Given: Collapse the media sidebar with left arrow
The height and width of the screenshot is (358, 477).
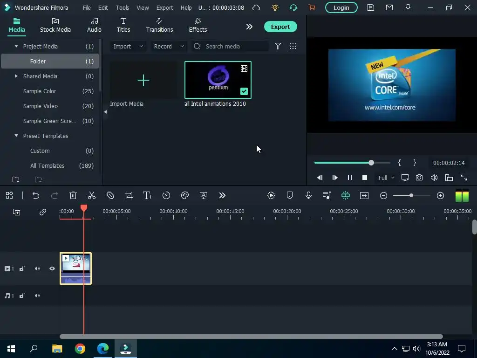Looking at the screenshot, I should coord(105,112).
